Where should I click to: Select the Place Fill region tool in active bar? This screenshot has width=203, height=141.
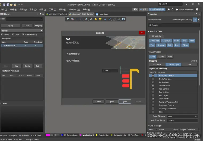(x=123, y=19)
